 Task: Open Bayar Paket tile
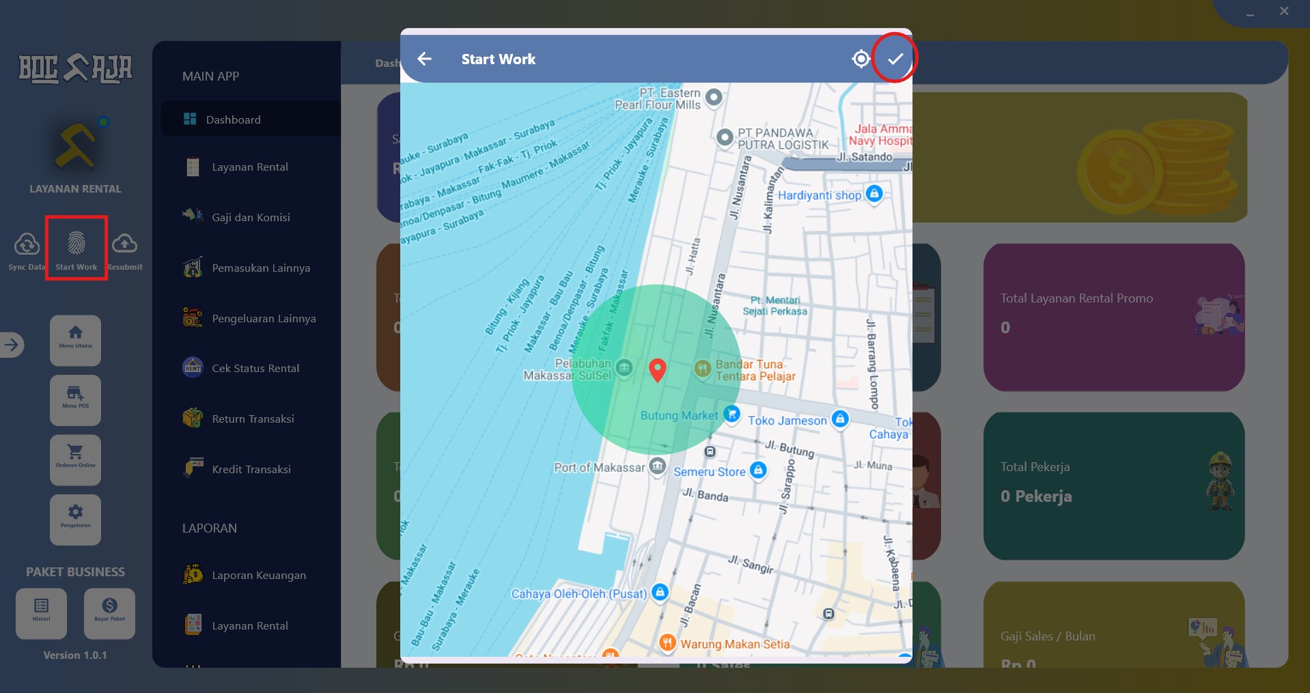(109, 613)
